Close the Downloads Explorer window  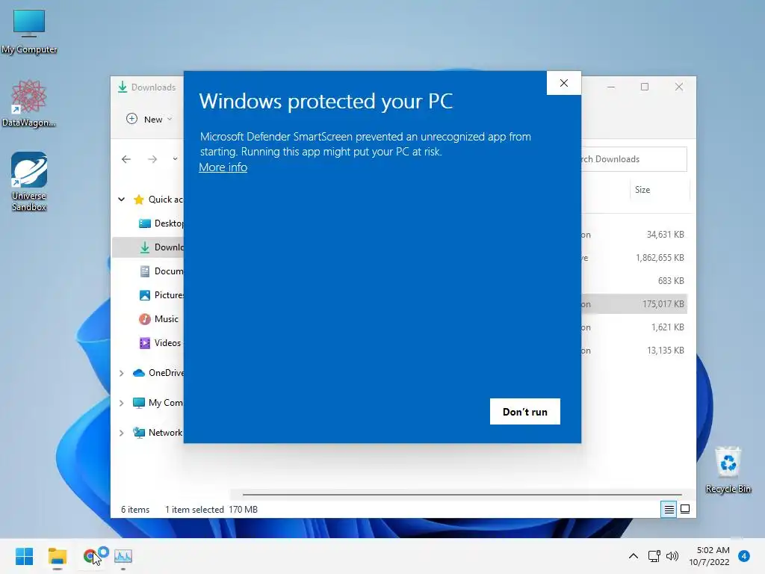click(678, 87)
